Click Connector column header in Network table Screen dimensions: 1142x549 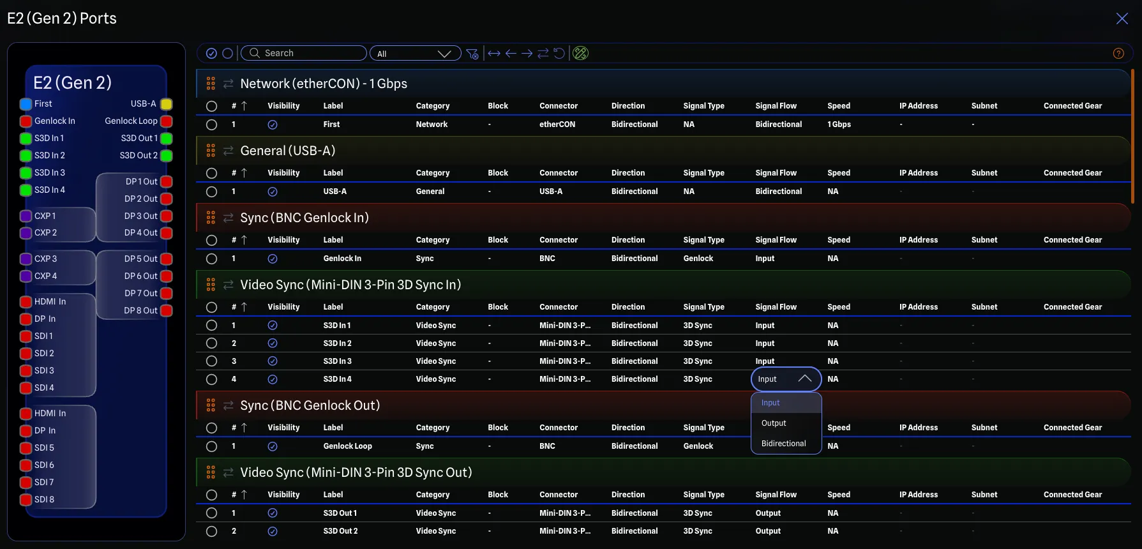559,106
